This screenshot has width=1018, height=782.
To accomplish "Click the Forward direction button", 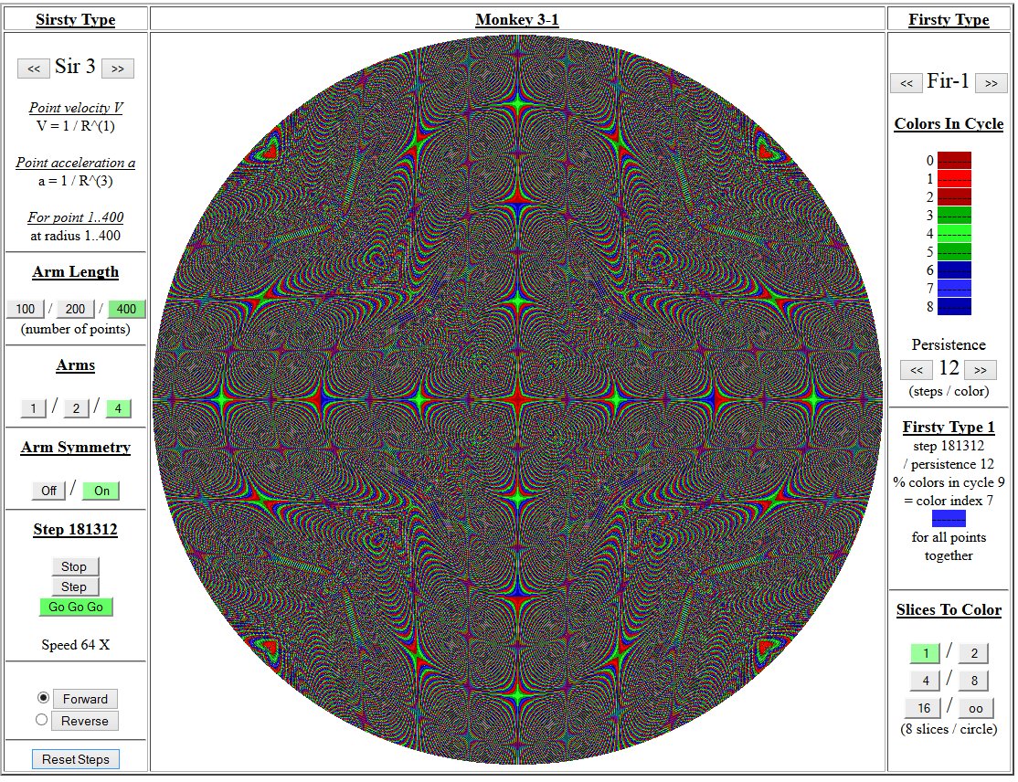I will click(85, 699).
